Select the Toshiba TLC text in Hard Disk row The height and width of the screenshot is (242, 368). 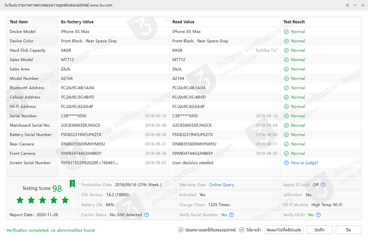click(x=266, y=50)
